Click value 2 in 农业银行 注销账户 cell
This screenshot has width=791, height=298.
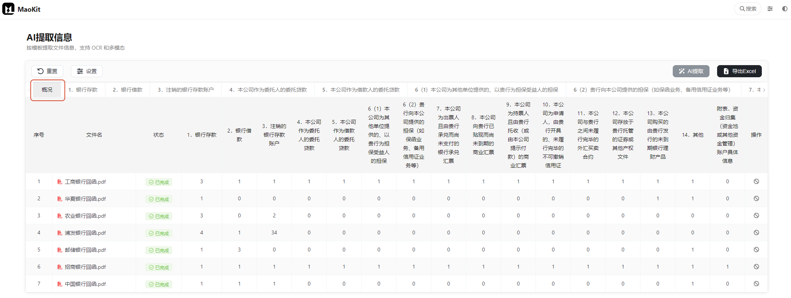274,216
